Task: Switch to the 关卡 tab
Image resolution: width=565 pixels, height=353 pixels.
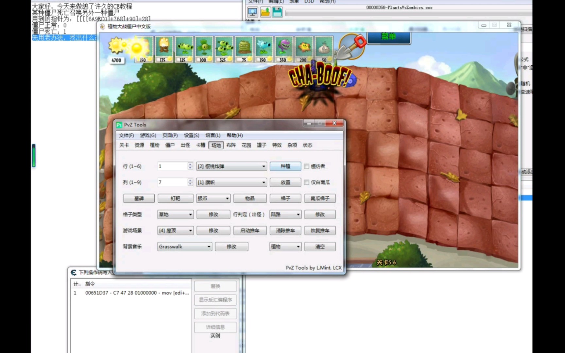Action: point(124,145)
